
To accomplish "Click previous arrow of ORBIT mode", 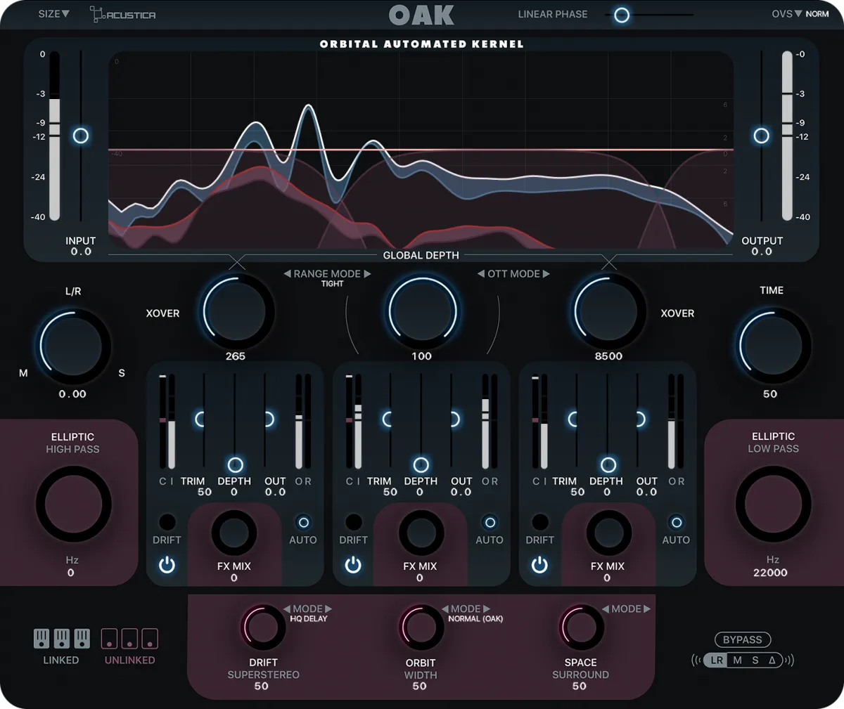I will [445, 609].
